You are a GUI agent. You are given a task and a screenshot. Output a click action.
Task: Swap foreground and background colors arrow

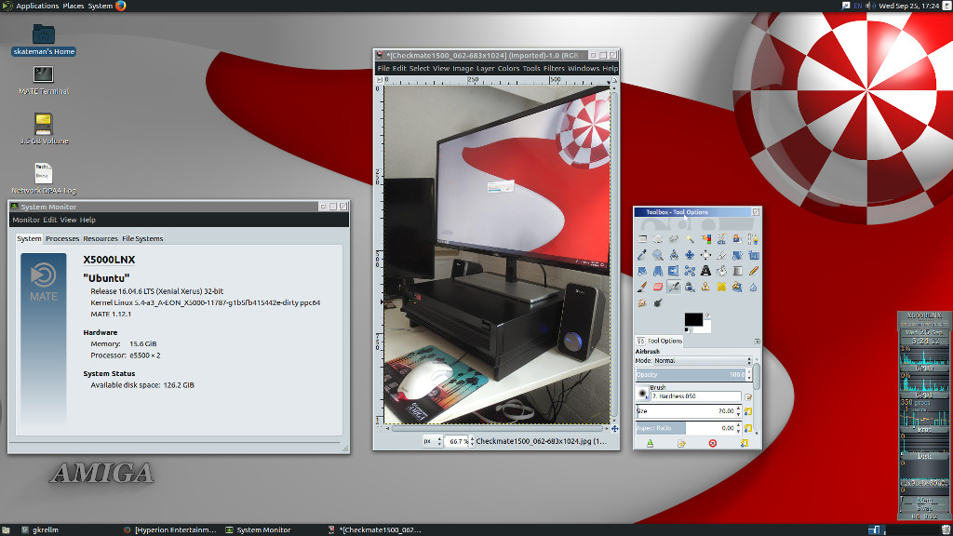(708, 315)
